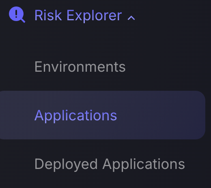Toggle the up-arrow caret beside Risk Explorer

tap(131, 18)
